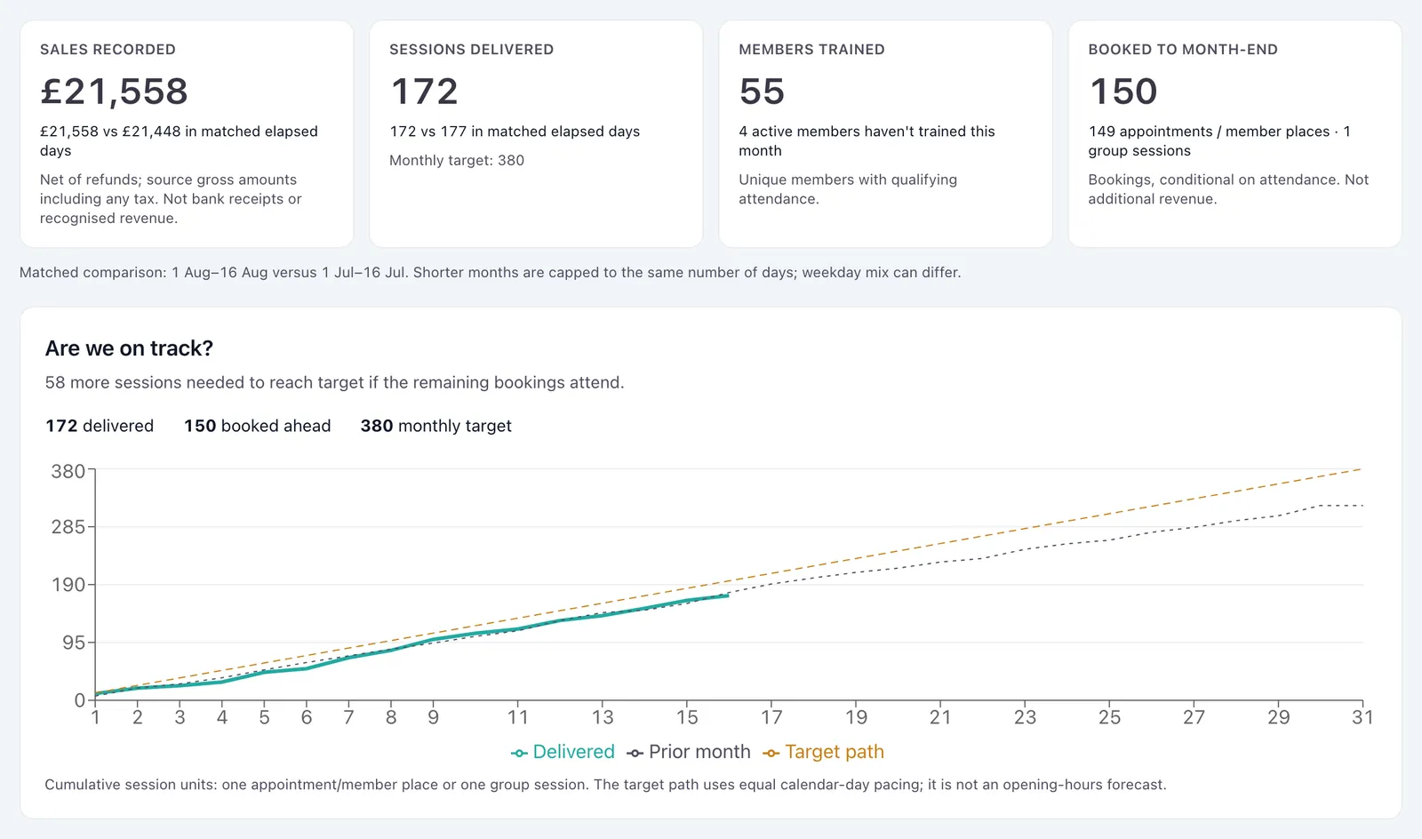Click the "Monthly target: 380" line
The image size is (1422, 839).
(x=457, y=161)
